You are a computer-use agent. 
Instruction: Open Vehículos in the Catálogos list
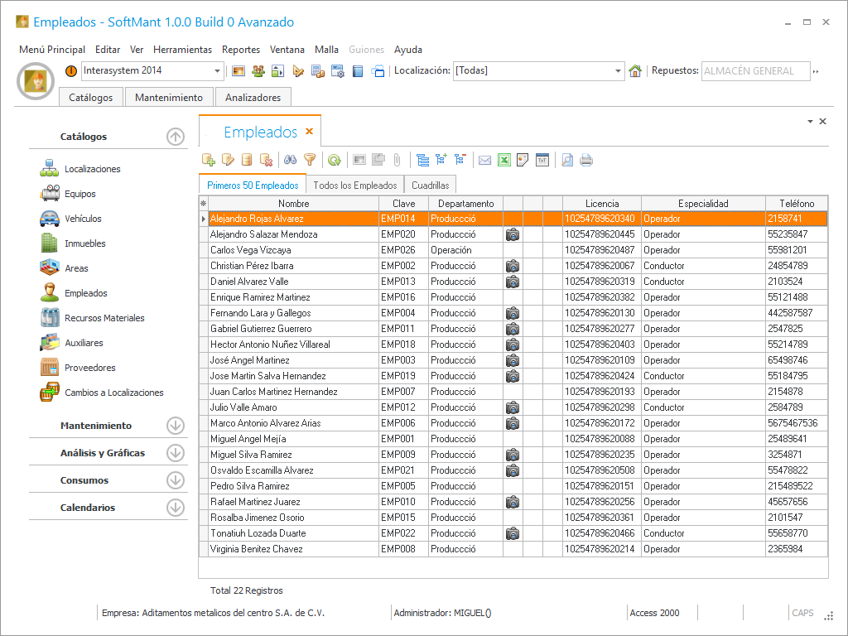[x=83, y=219]
